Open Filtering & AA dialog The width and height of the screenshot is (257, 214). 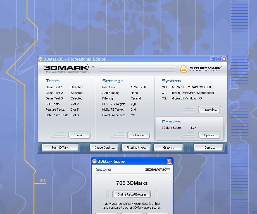click(x=137, y=148)
